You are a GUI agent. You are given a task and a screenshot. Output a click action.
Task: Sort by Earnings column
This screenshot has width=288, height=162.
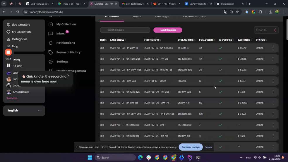[245, 40]
